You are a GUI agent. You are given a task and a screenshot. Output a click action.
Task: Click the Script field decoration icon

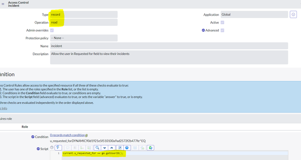tap(38, 149)
